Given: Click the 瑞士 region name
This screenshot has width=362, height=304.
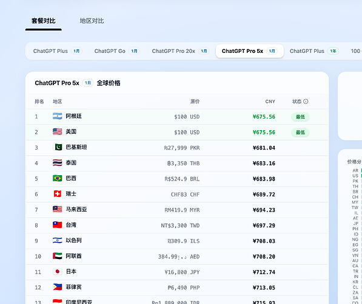Looking at the screenshot, I should (71, 193).
